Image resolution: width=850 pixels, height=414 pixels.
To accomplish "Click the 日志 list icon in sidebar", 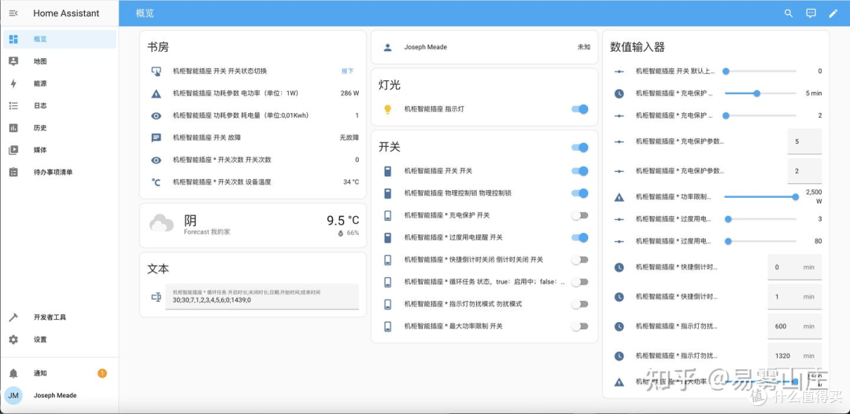I will 13,105.
